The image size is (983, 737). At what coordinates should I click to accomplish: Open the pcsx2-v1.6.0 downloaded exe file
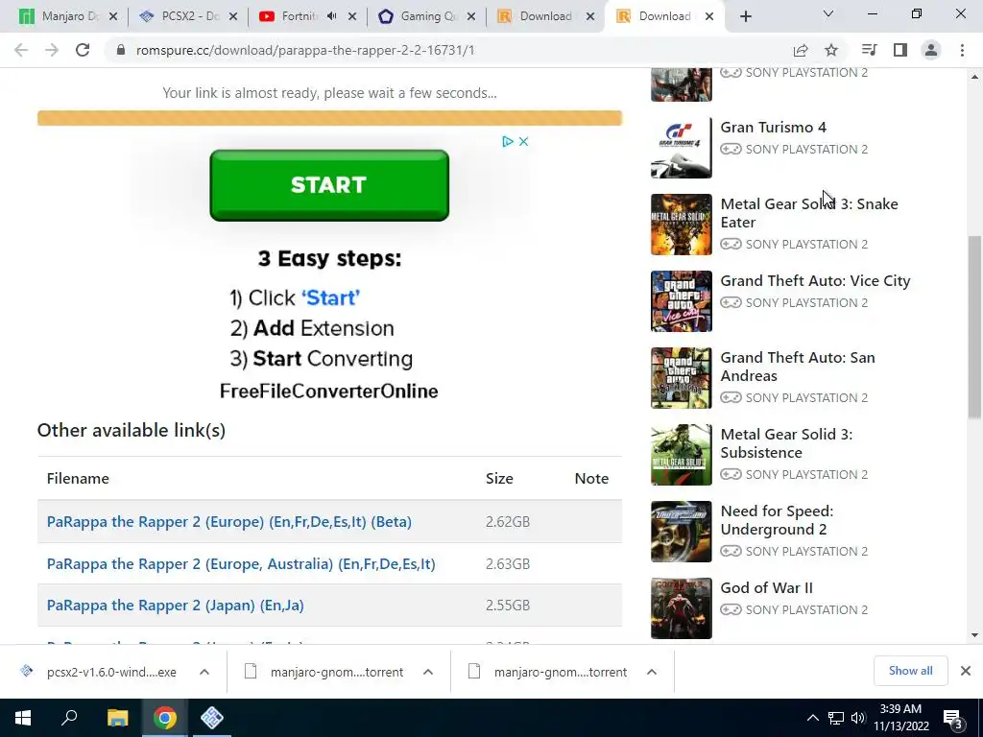(111, 672)
